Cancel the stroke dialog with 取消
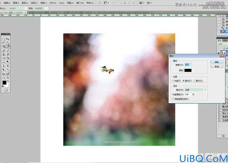The height and width of the screenshot is (163, 228). 217,67
